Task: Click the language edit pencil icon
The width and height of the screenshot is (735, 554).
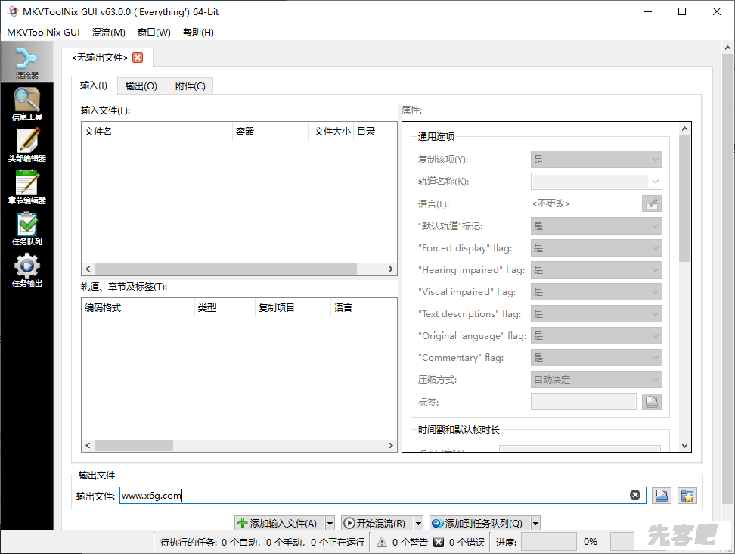Action: tap(651, 204)
